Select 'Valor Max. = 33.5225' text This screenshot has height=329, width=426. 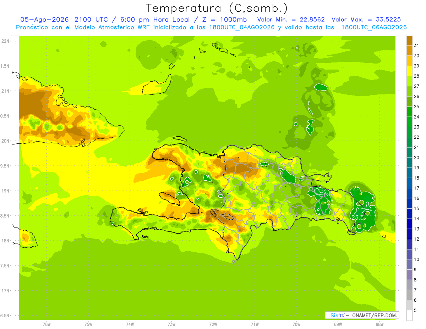coord(366,20)
